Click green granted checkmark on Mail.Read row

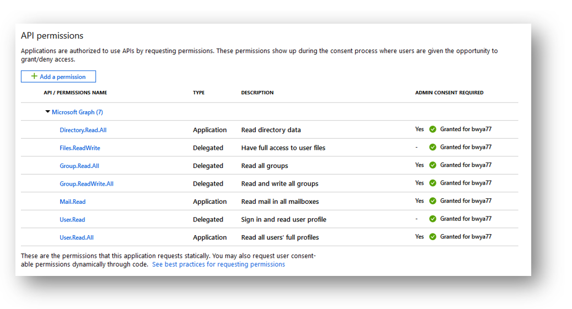(x=433, y=200)
